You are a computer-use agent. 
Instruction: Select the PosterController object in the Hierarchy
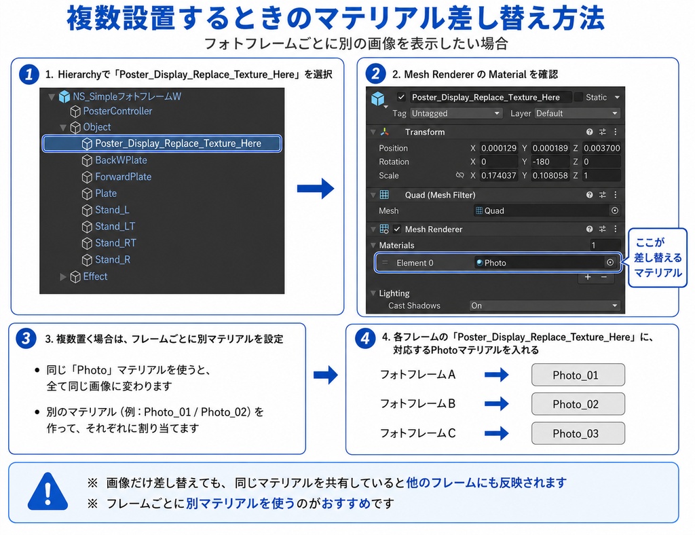(117, 111)
